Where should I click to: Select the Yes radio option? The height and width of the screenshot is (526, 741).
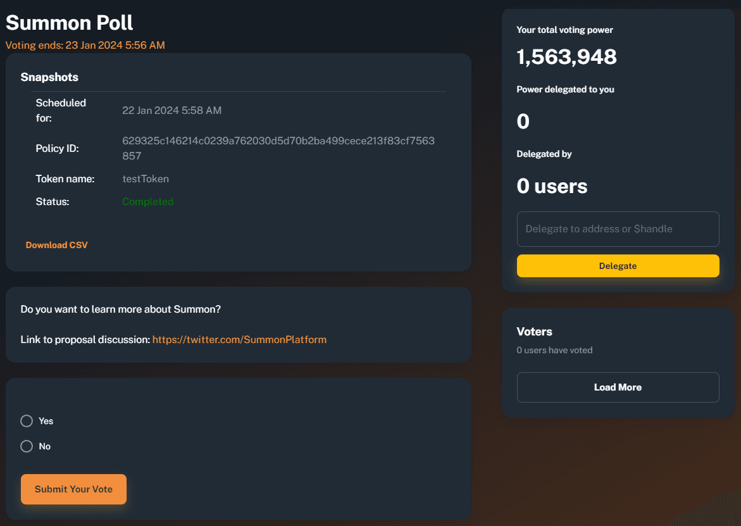coord(27,421)
